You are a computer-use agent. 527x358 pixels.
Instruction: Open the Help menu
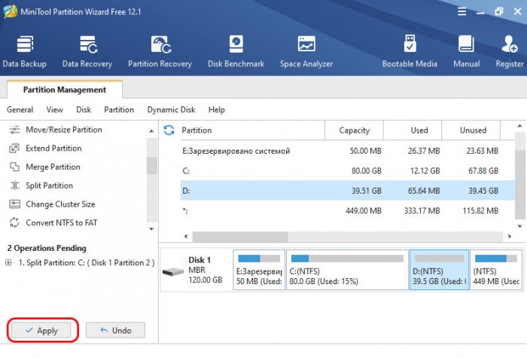click(x=217, y=110)
